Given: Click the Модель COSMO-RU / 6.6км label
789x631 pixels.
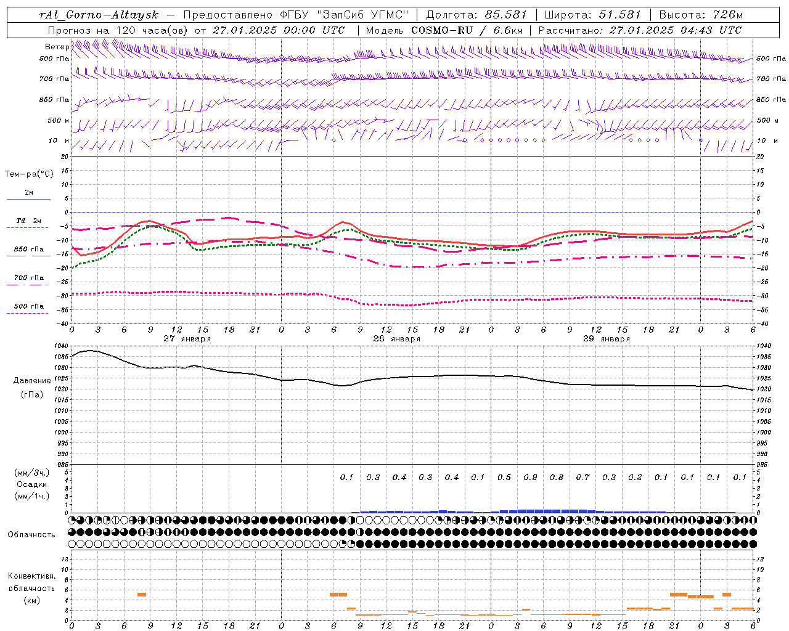Looking at the screenshot, I should pos(444,30).
